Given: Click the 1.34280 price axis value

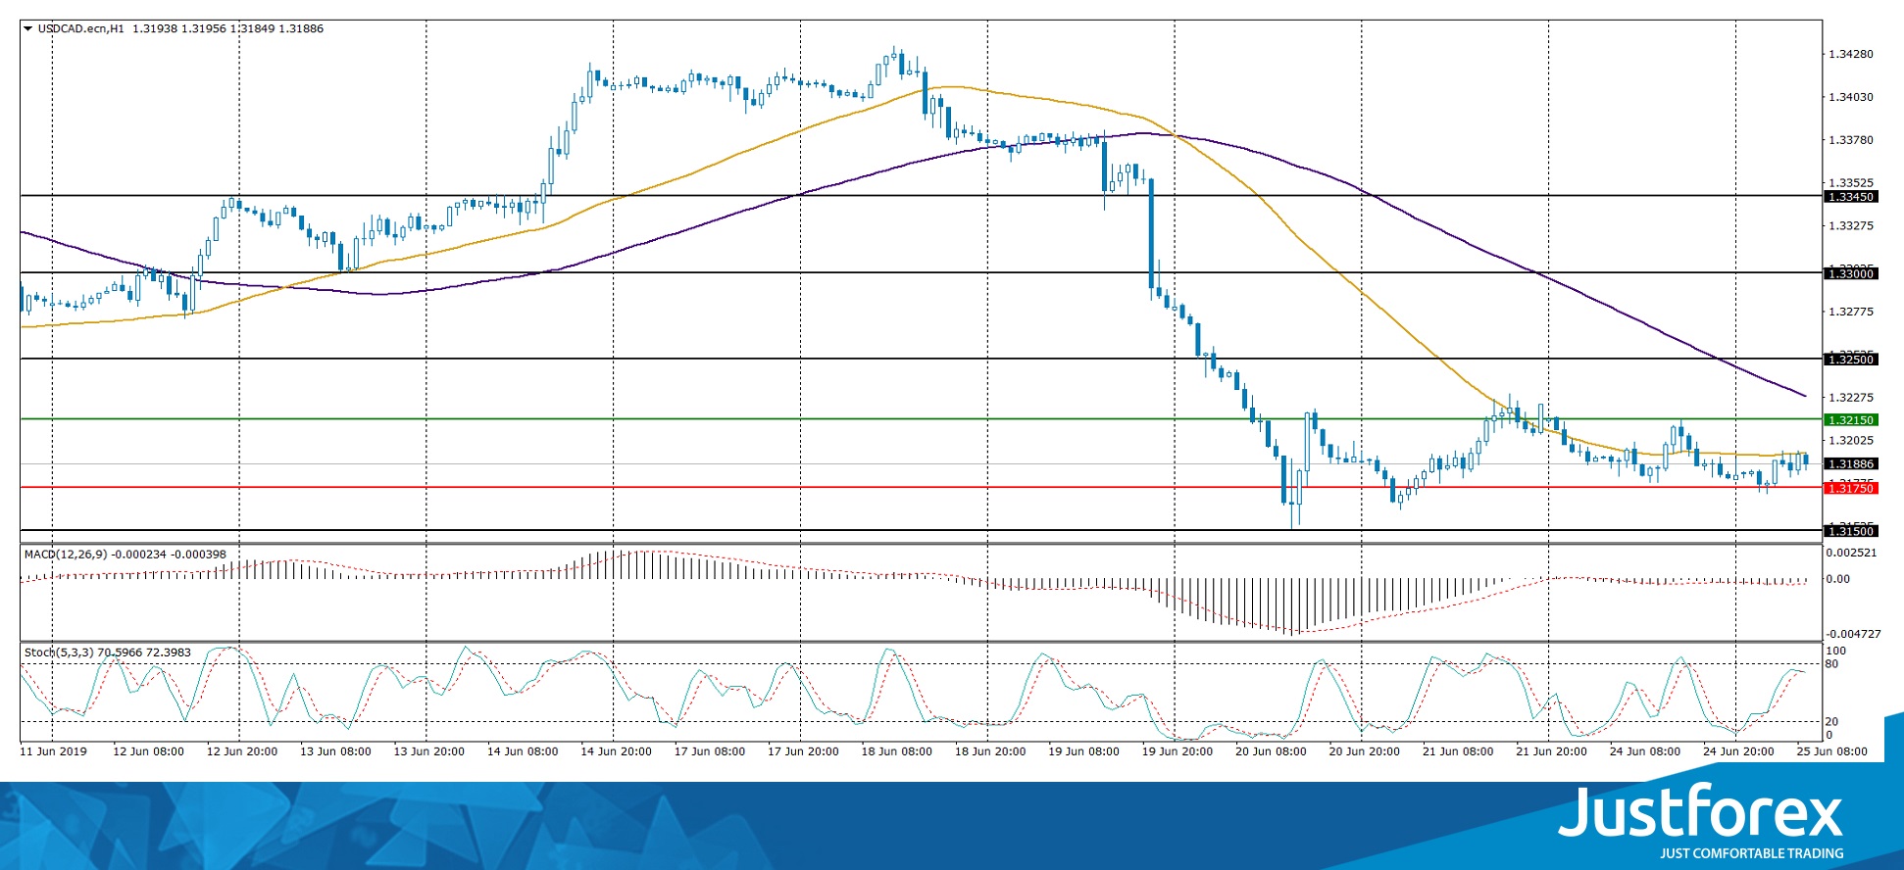Looking at the screenshot, I should (x=1851, y=54).
